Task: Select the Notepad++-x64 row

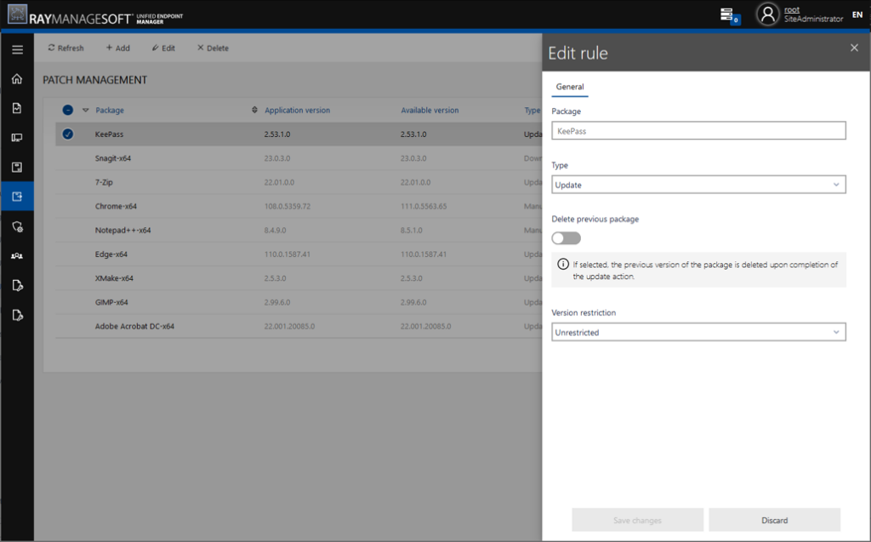Action: point(299,230)
